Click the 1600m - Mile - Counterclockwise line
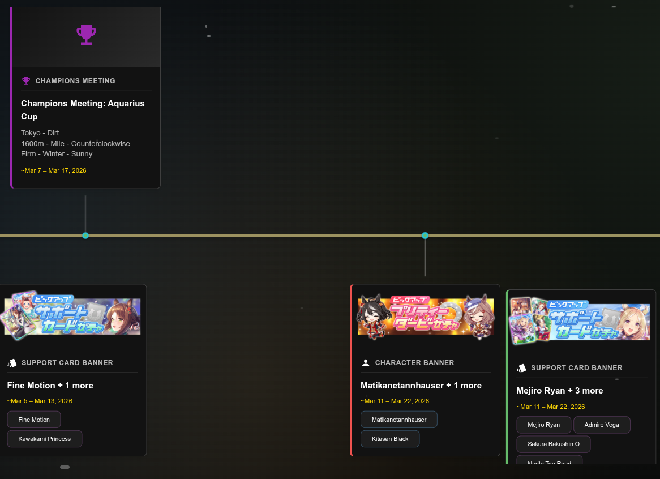This screenshot has width=660, height=479. [75, 144]
